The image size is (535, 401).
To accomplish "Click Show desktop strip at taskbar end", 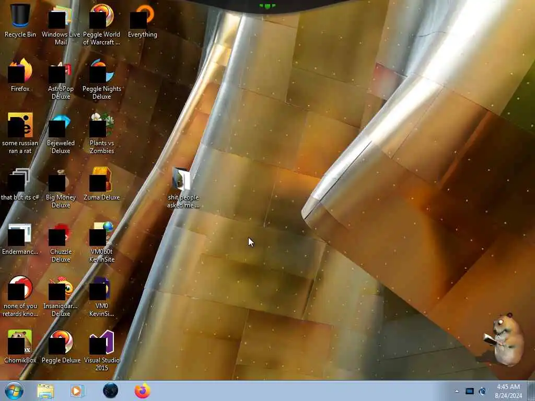I will [x=531, y=391].
